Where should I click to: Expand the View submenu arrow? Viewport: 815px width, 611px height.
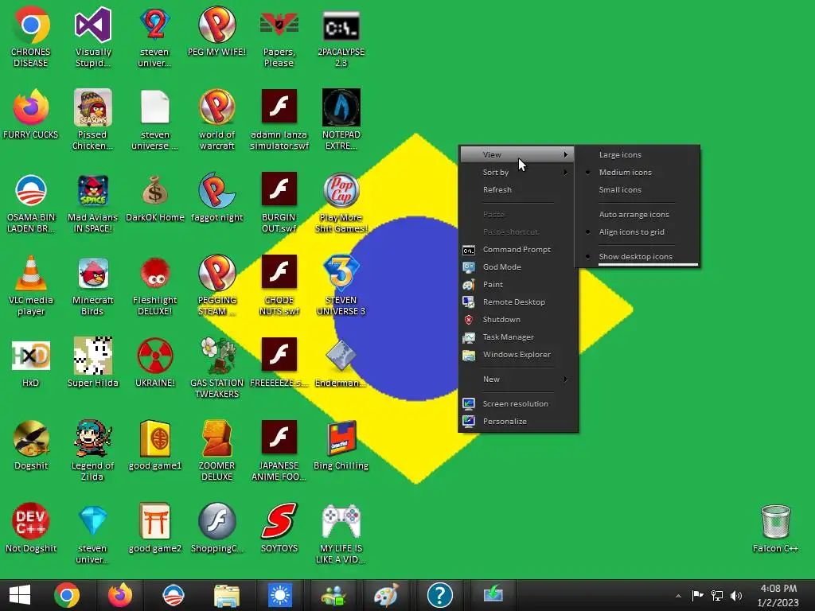point(566,155)
